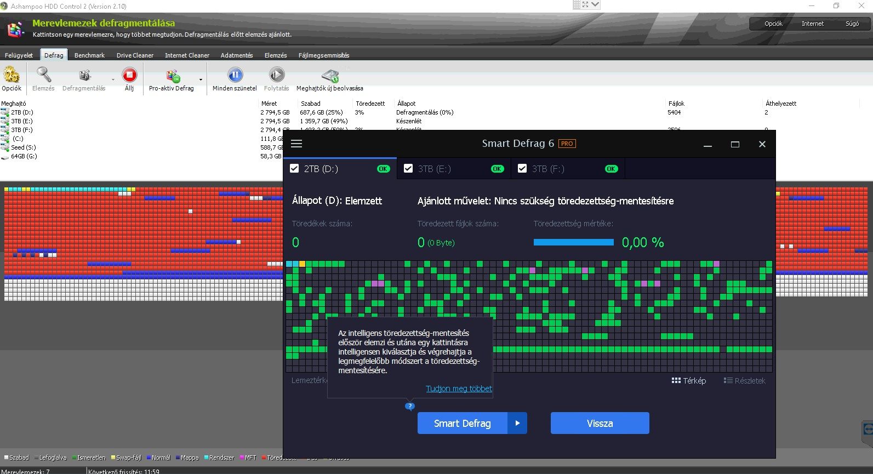Select the 2TB (D:) tab in Smart Defrag
Viewport: 873px width, 474px height.
(x=340, y=168)
